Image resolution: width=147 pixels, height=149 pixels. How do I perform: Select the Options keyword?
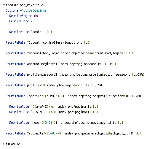coord(12,10)
